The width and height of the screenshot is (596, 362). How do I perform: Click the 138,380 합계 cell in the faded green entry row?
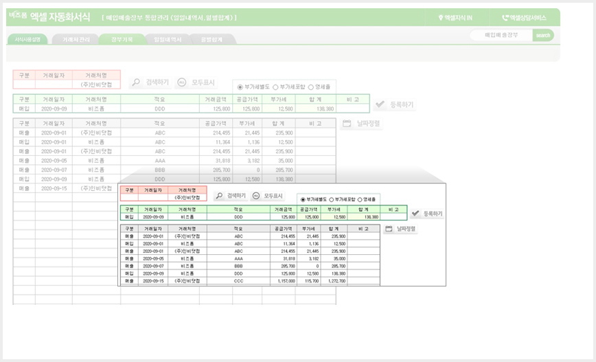point(316,109)
